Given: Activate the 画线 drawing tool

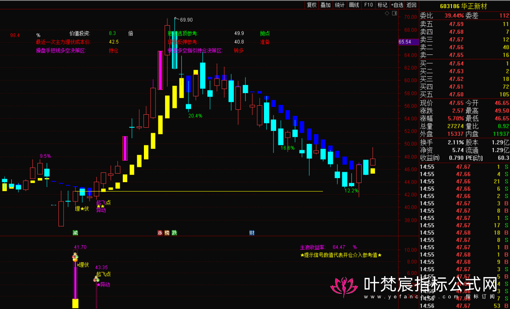Looking at the screenshot, I should point(354,5).
